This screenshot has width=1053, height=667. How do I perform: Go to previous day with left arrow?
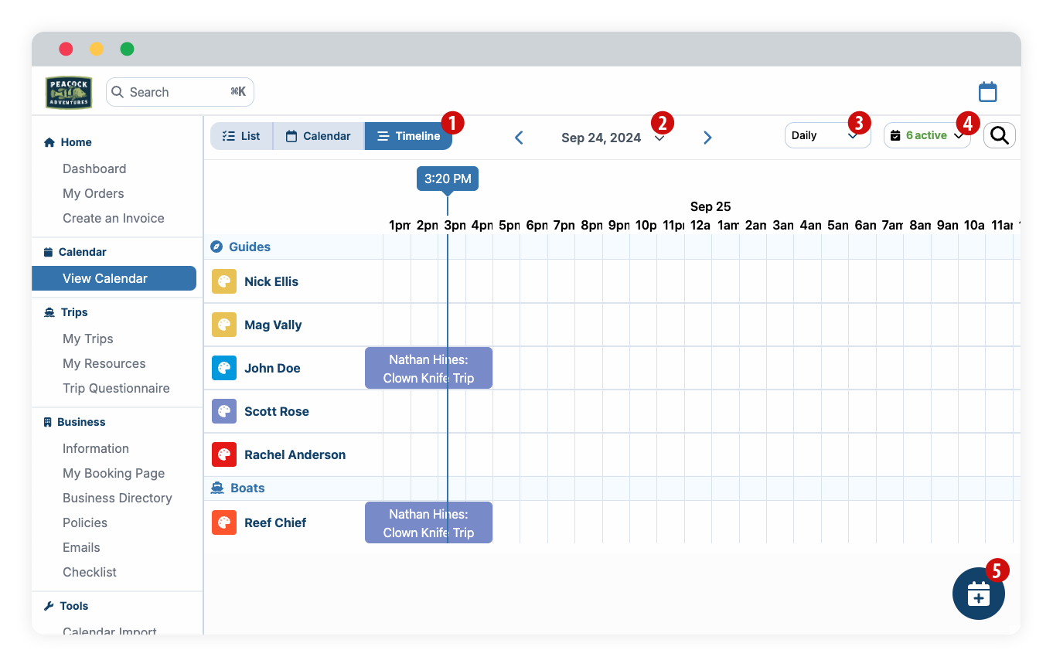519,138
